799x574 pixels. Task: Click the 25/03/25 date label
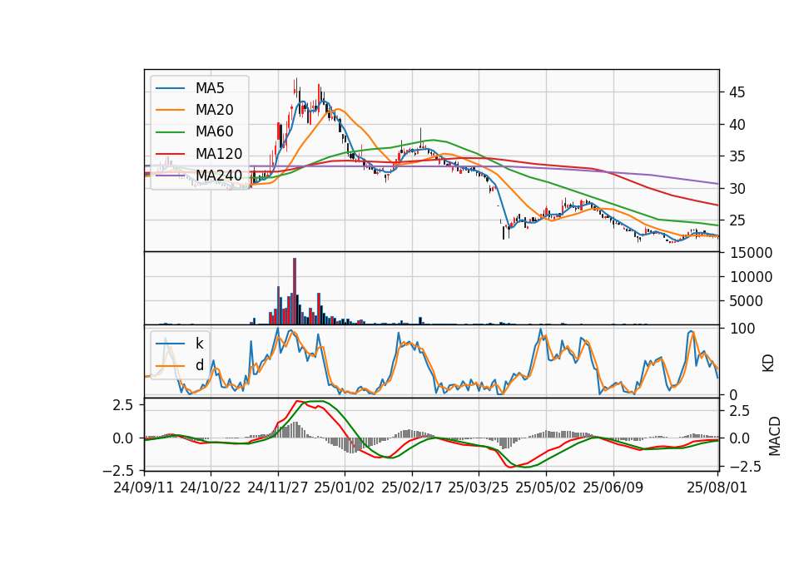click(x=478, y=487)
